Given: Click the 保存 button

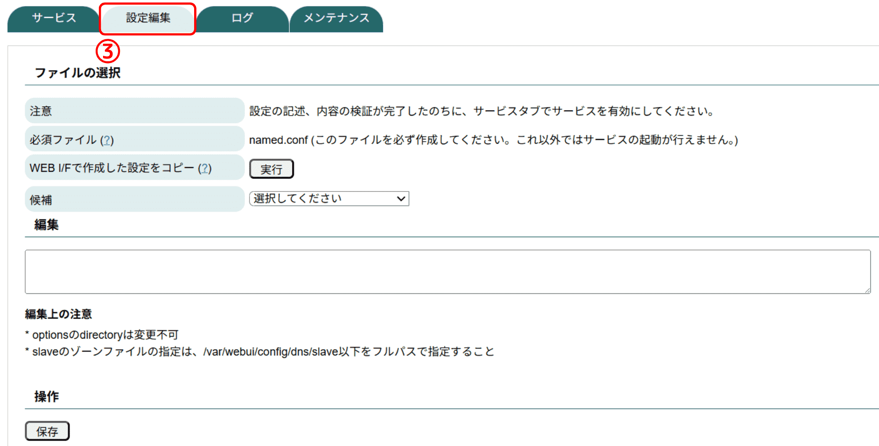Looking at the screenshot, I should 47,431.
